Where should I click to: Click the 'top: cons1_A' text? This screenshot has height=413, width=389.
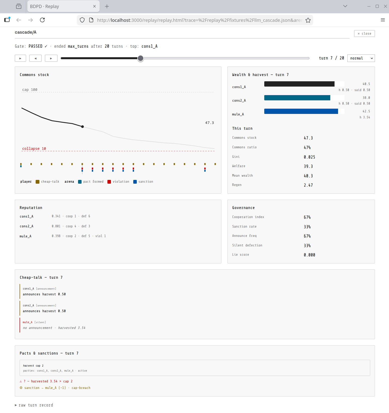[144, 46]
